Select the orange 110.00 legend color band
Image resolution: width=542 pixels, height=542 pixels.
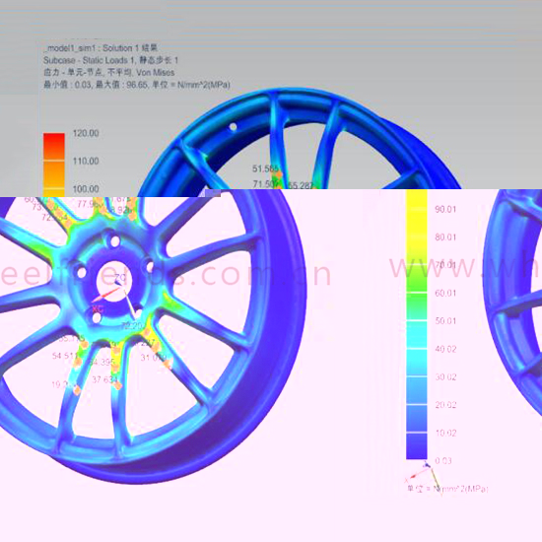click(x=54, y=174)
